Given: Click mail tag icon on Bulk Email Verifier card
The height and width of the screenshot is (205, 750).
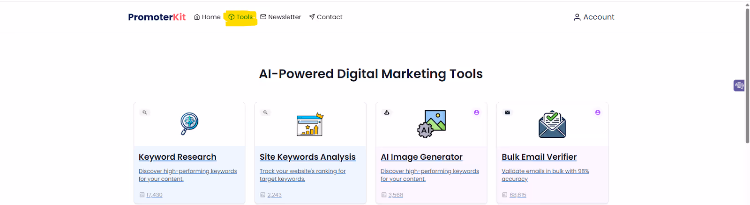Looking at the screenshot, I should pyautogui.click(x=508, y=113).
